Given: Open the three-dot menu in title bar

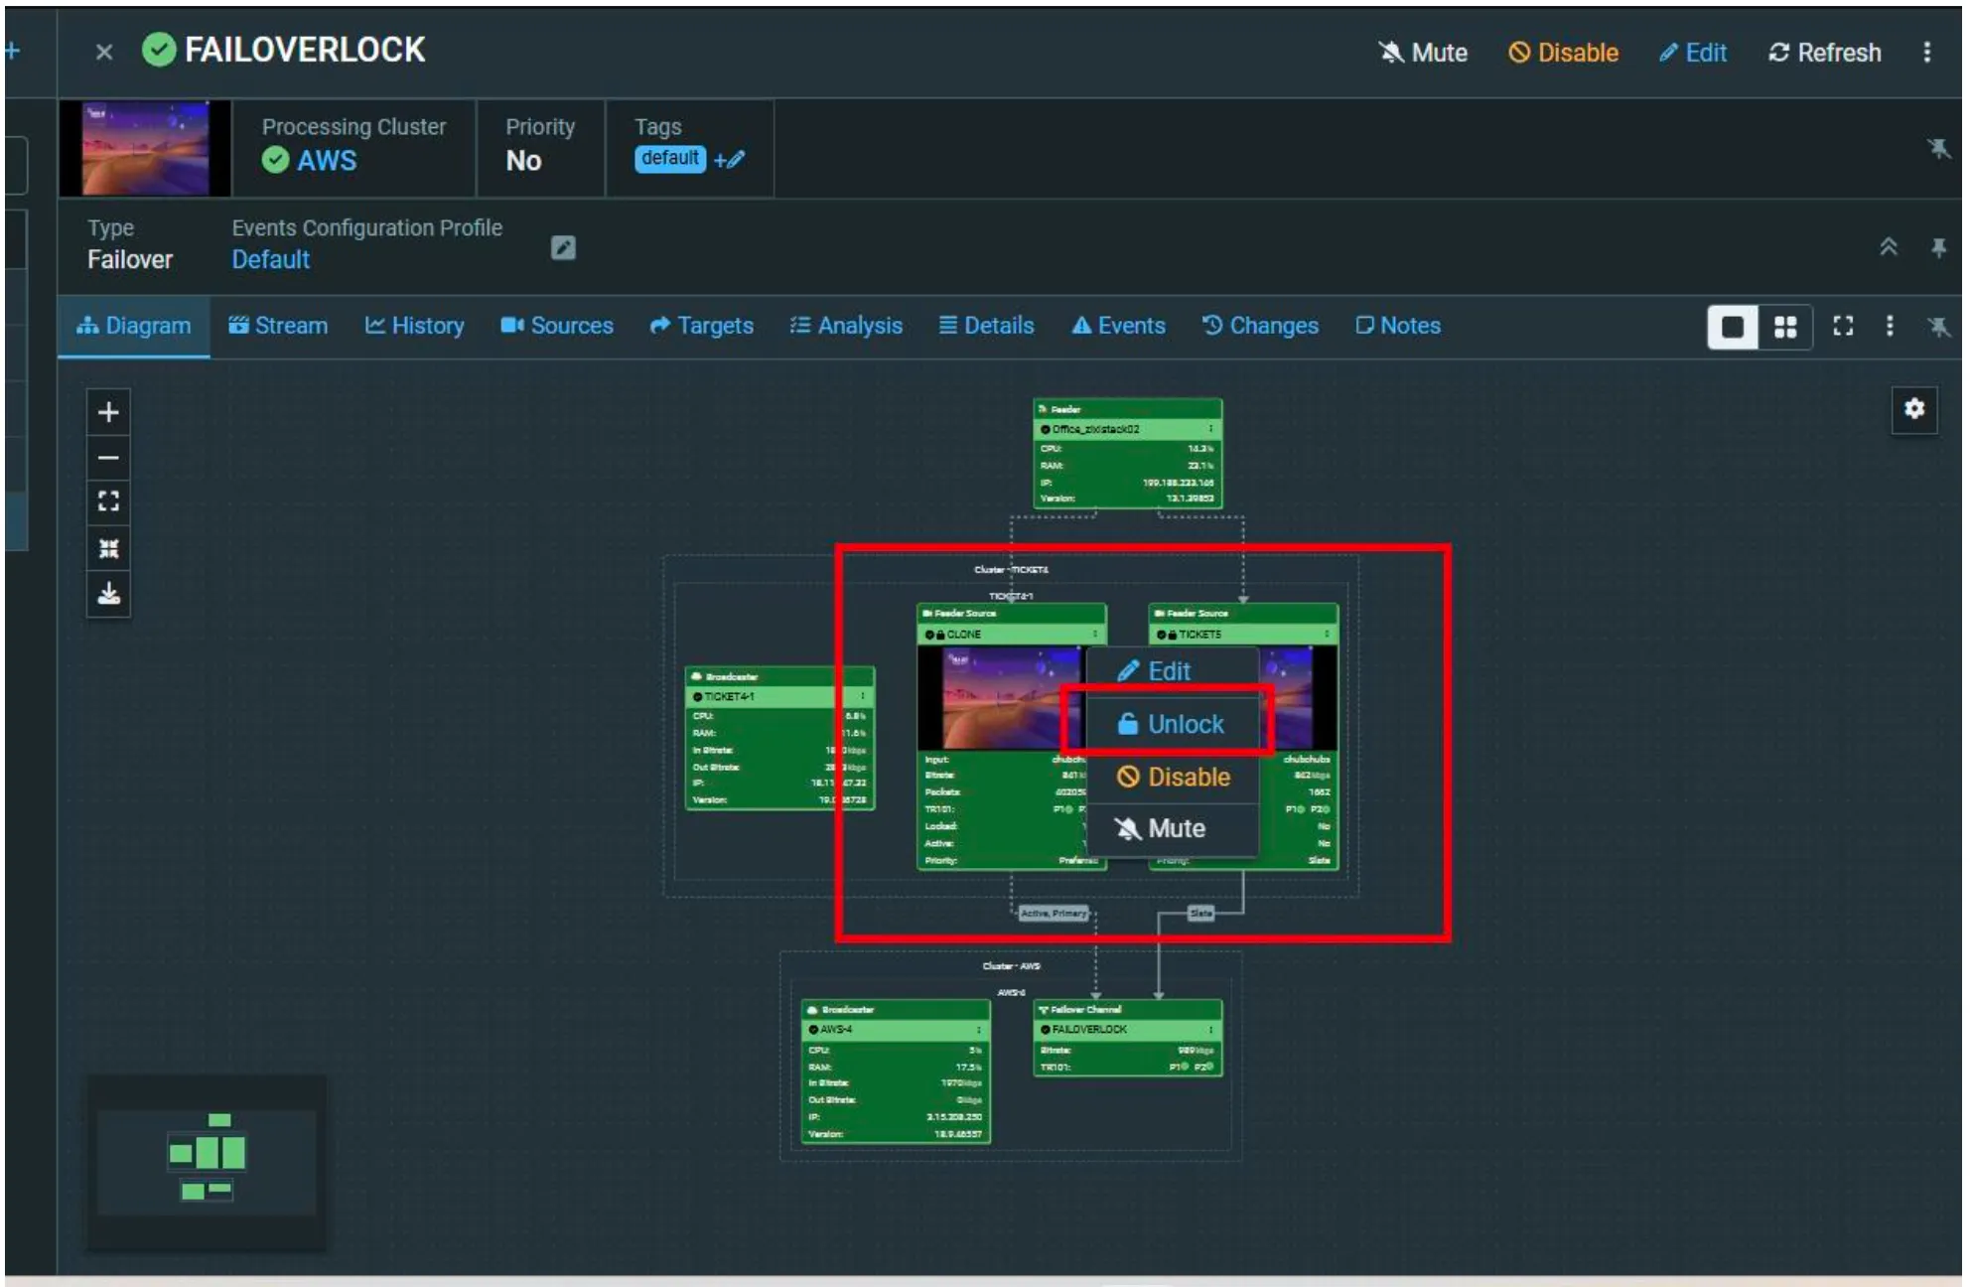Looking at the screenshot, I should [x=1927, y=53].
